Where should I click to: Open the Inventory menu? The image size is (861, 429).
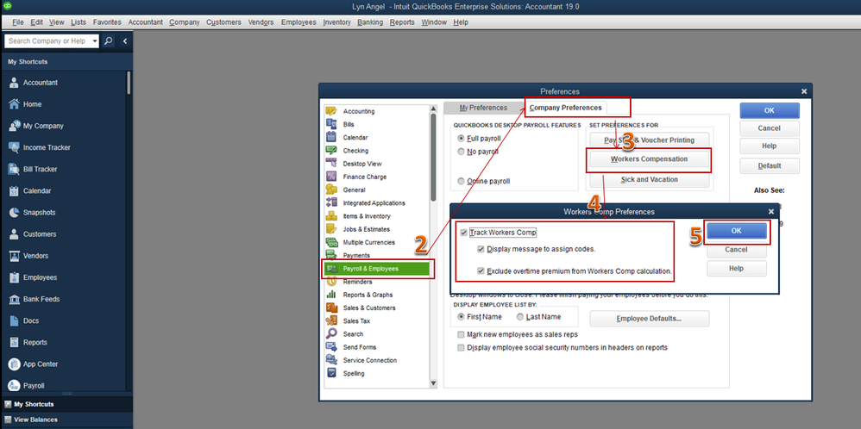pos(336,22)
